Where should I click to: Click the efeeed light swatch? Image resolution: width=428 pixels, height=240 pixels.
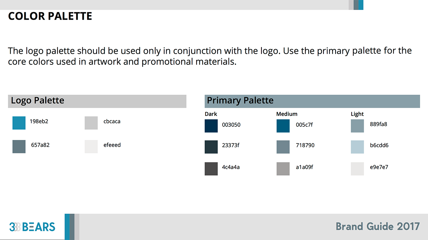(x=91, y=147)
